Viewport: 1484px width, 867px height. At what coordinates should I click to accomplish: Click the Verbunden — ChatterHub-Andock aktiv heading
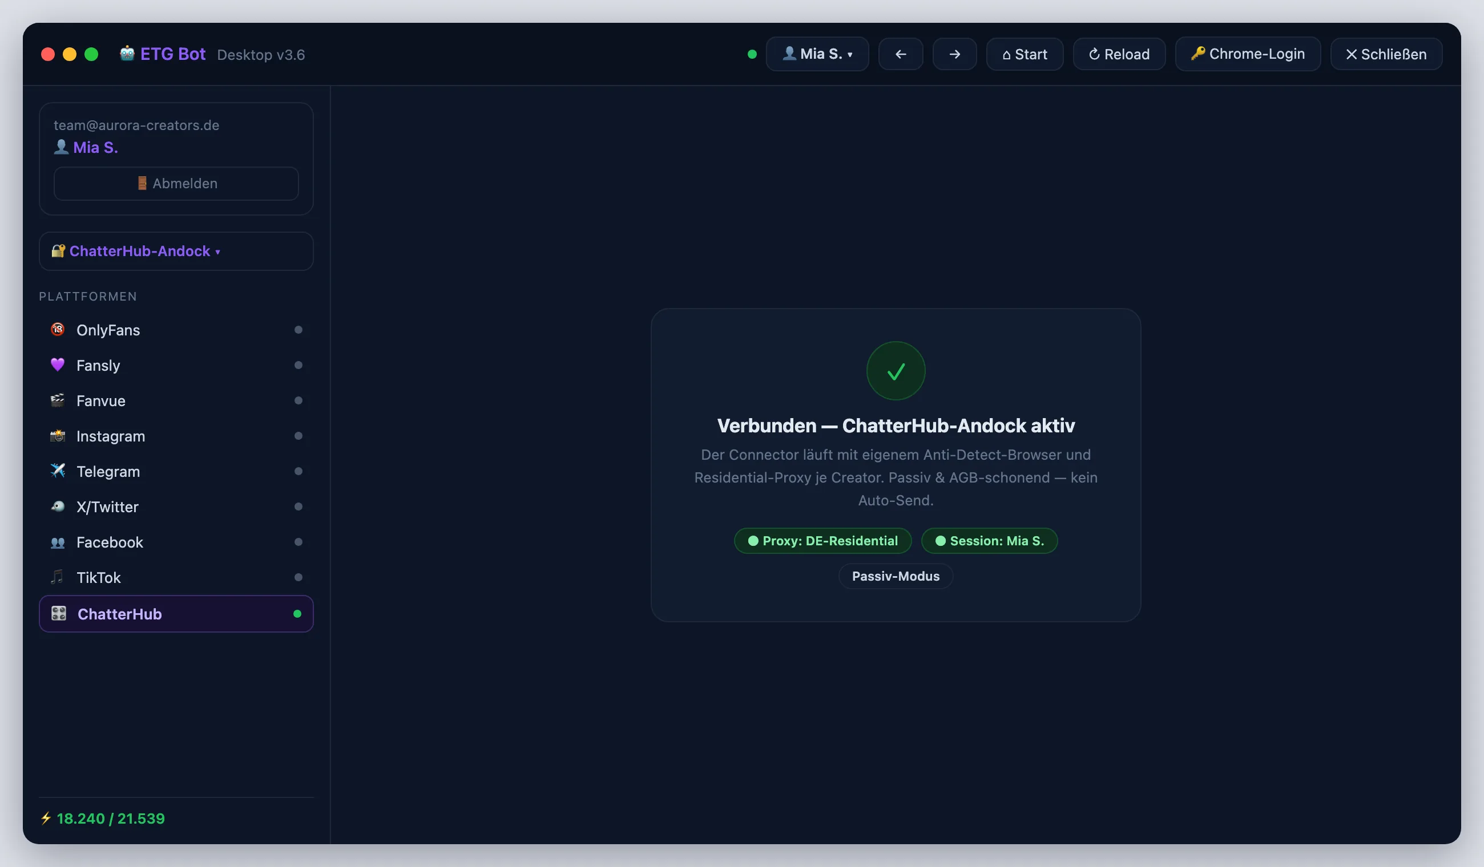896,426
